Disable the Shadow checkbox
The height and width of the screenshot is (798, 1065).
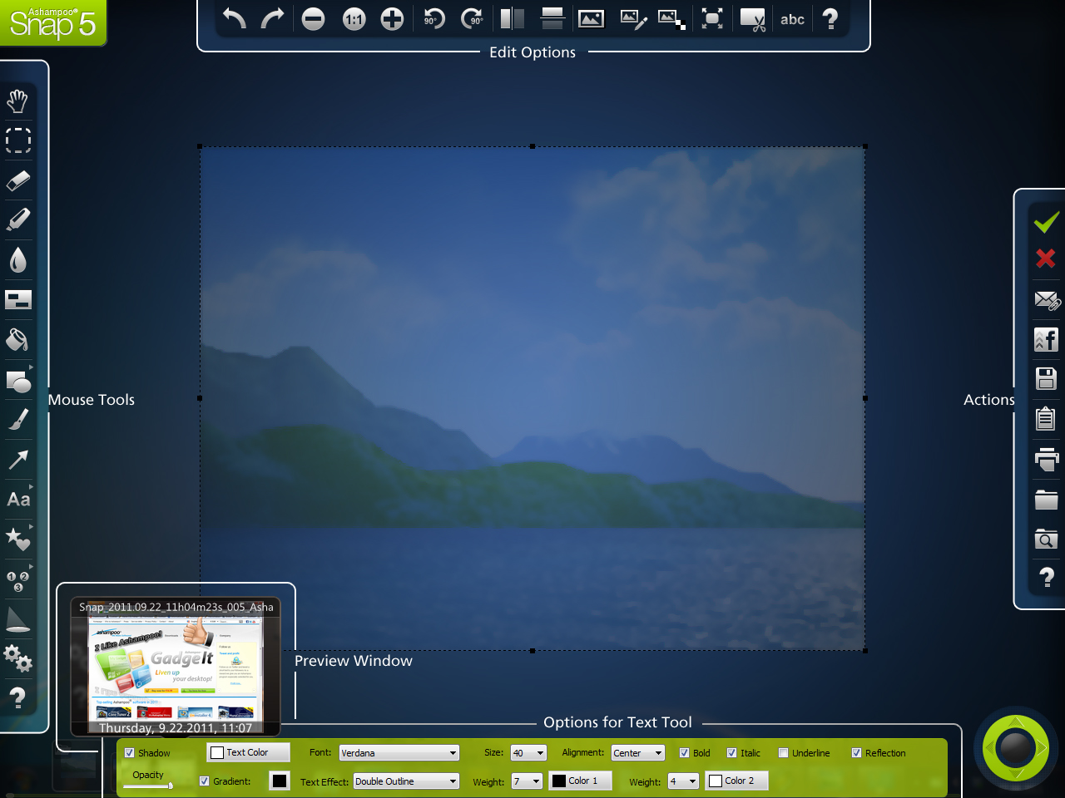[x=130, y=753]
